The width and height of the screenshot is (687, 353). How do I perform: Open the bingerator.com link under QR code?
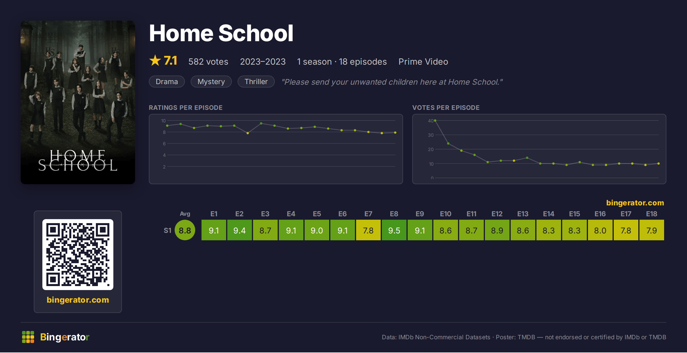click(78, 300)
